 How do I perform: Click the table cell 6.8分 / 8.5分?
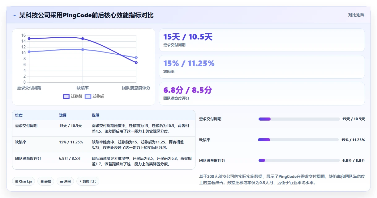70,159
